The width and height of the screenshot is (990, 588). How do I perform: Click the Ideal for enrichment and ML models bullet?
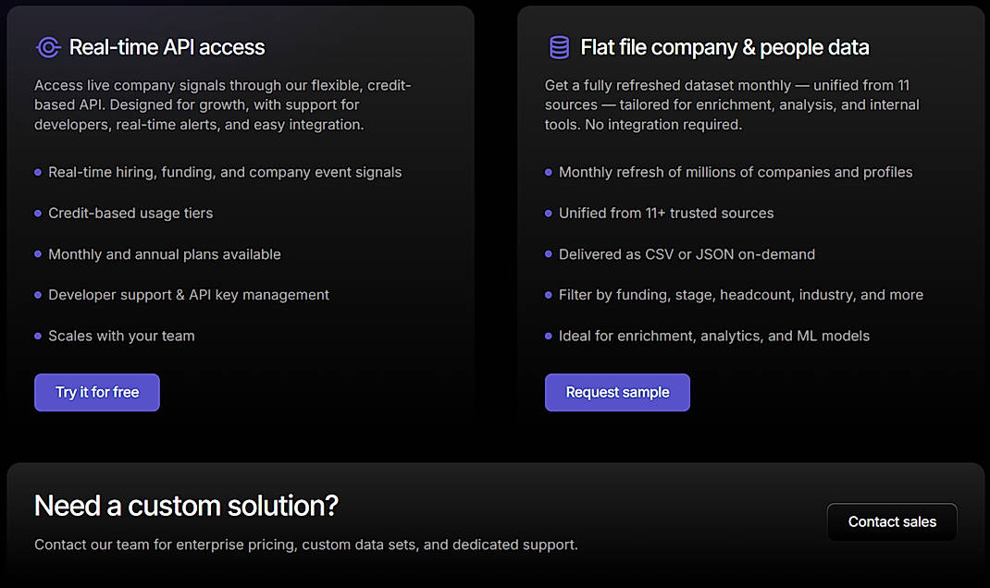[713, 336]
